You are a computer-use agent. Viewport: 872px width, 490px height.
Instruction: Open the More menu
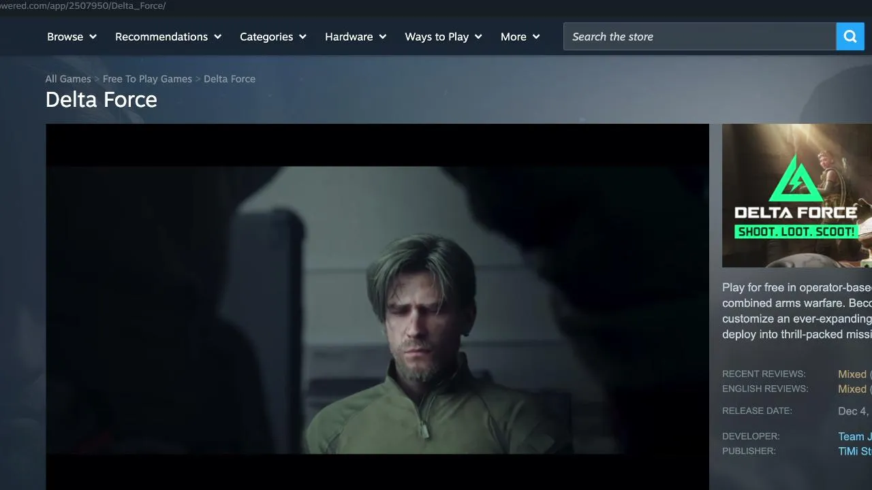pyautogui.click(x=520, y=37)
